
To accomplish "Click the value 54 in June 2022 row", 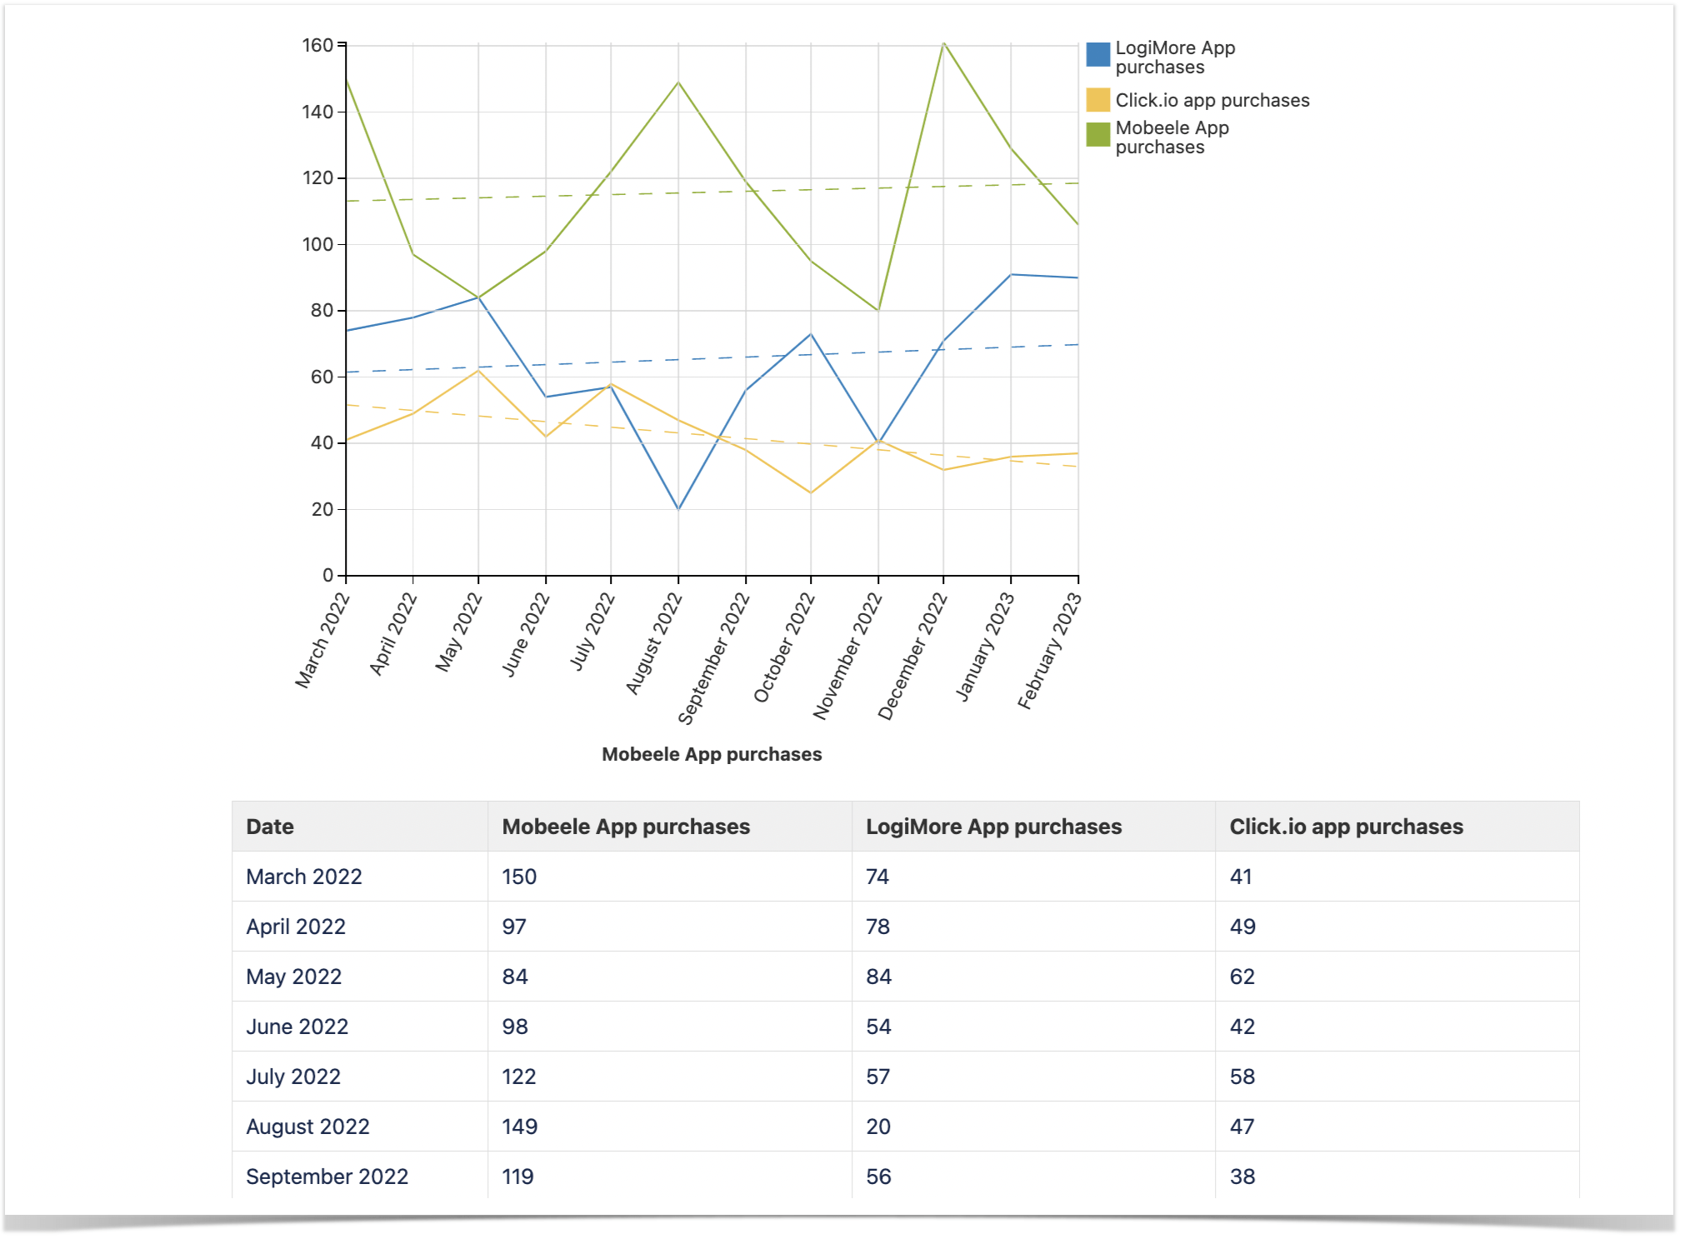I will pyautogui.click(x=878, y=1027).
